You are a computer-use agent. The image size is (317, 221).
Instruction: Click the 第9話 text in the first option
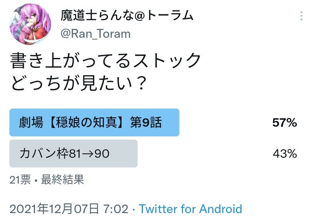146,123
